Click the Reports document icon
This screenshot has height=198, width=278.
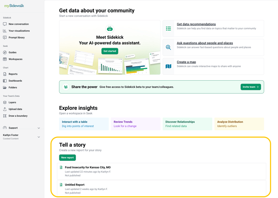coord(5,74)
